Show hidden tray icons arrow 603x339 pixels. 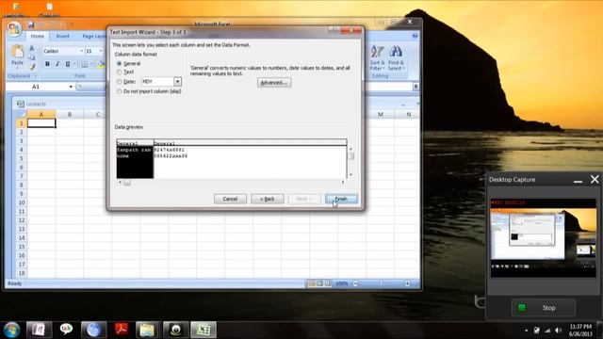[526, 331]
